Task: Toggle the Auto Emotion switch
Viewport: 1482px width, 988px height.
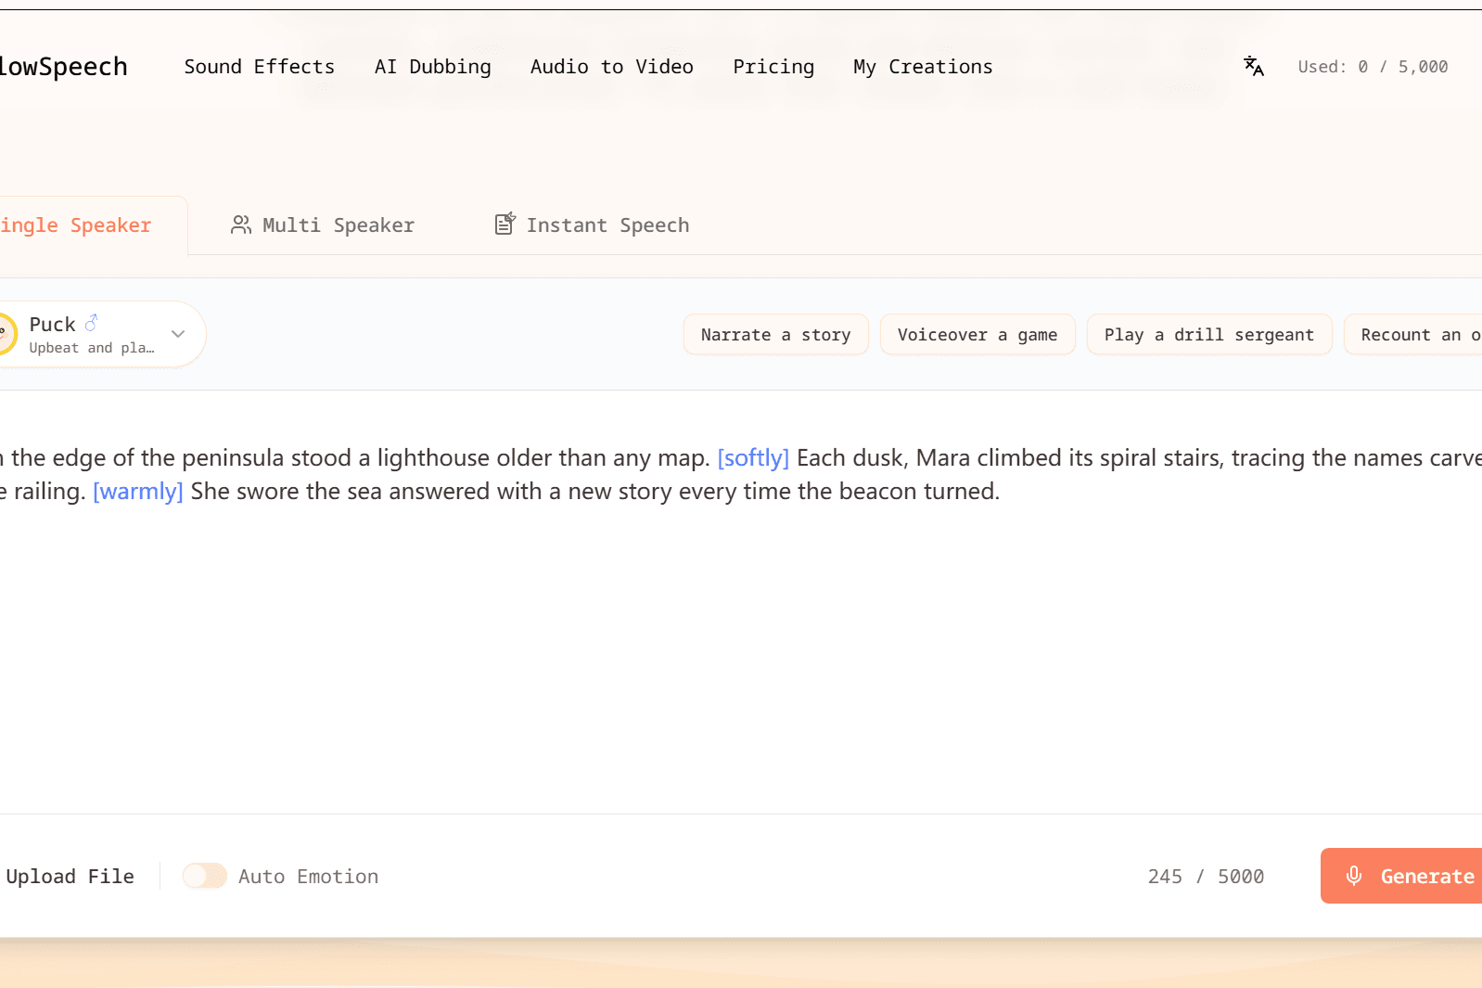Action: (205, 876)
